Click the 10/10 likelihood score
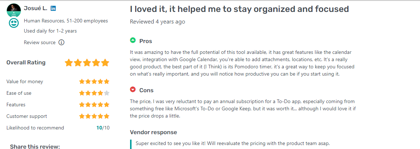 click(103, 128)
